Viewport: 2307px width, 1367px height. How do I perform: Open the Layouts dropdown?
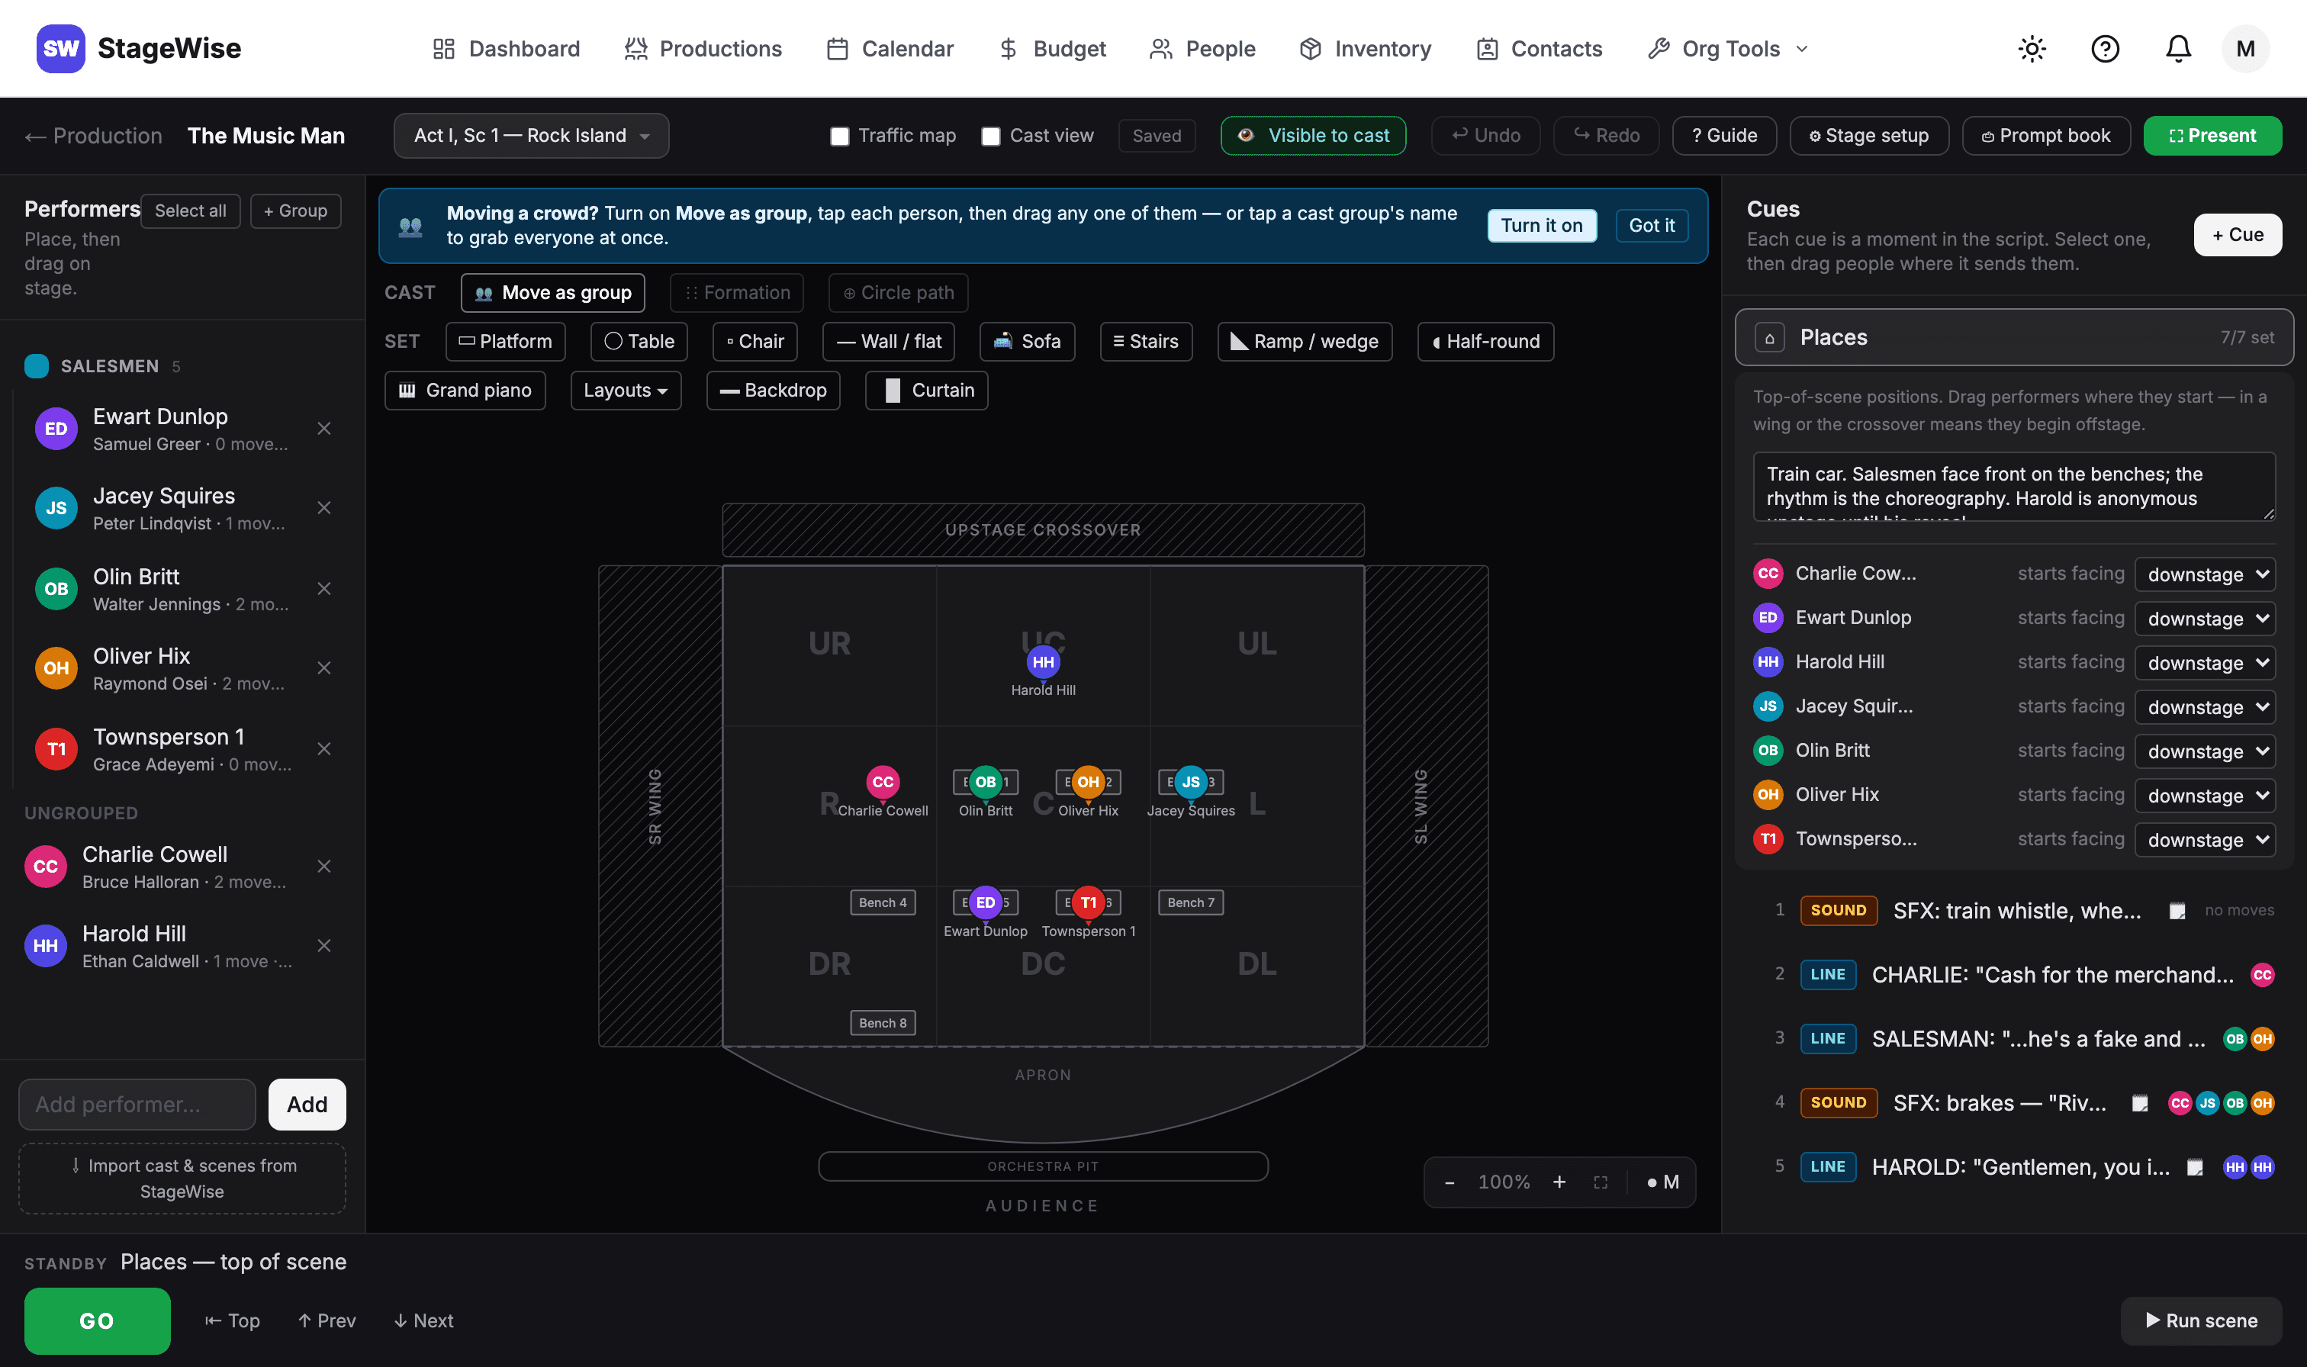pyautogui.click(x=626, y=391)
